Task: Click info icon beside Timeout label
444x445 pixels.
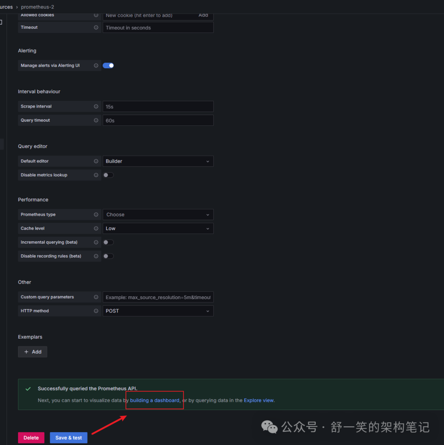Action: (x=96, y=28)
